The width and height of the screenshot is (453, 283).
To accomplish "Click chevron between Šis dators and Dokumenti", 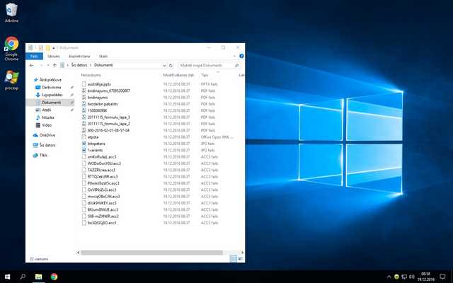I will click(91, 65).
